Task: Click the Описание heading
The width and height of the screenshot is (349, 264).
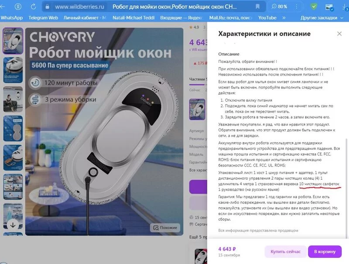Action: (229, 54)
